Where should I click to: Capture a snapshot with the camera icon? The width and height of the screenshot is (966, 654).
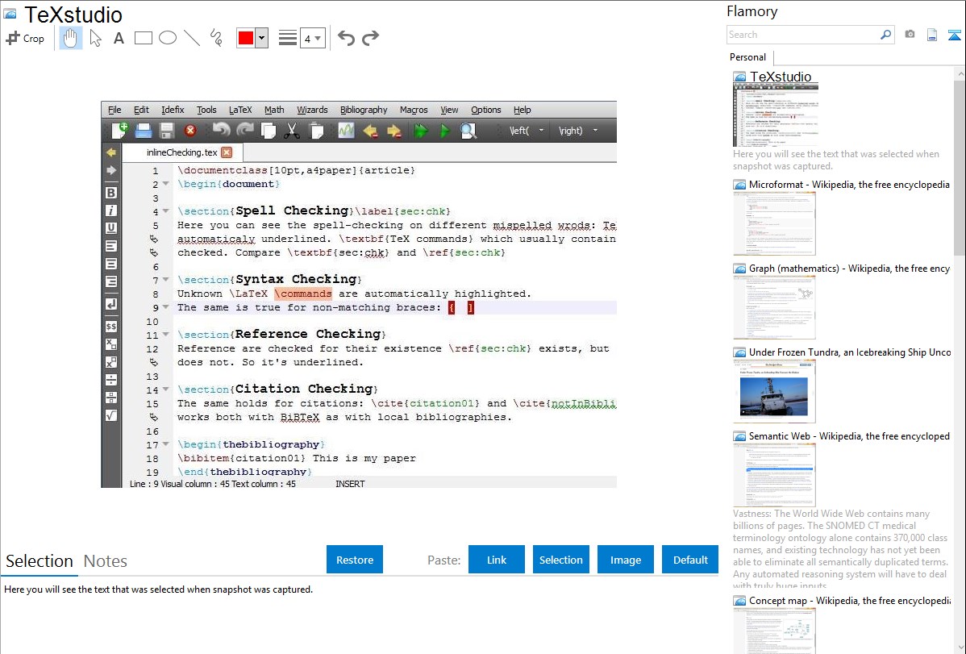[x=910, y=35]
